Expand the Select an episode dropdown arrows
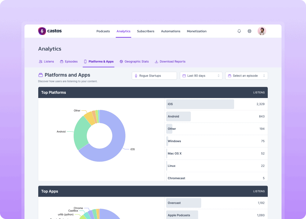The image size is (306, 219). tap(264, 76)
